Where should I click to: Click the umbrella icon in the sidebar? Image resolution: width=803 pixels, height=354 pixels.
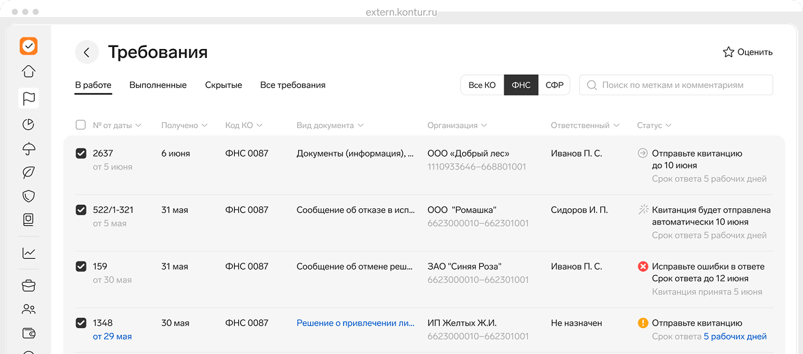[29, 148]
